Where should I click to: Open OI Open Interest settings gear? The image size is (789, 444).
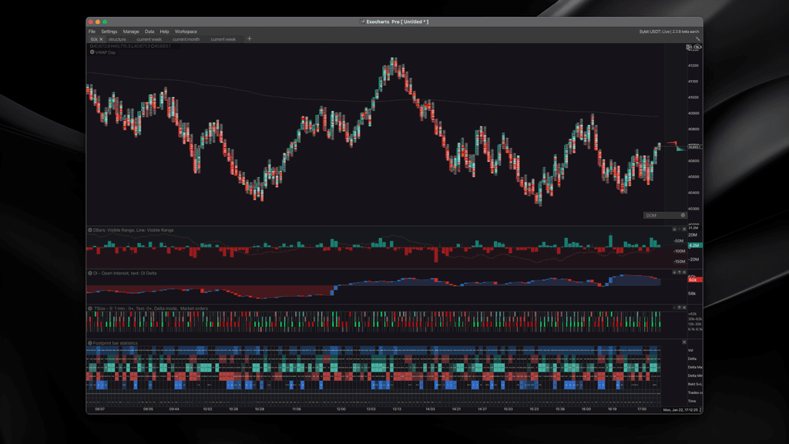pyautogui.click(x=90, y=273)
